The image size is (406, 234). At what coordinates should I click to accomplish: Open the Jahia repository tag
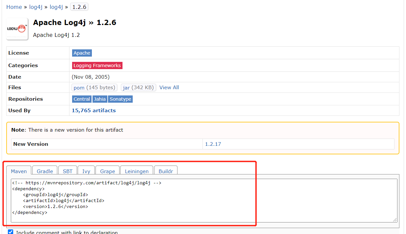pyautogui.click(x=100, y=99)
